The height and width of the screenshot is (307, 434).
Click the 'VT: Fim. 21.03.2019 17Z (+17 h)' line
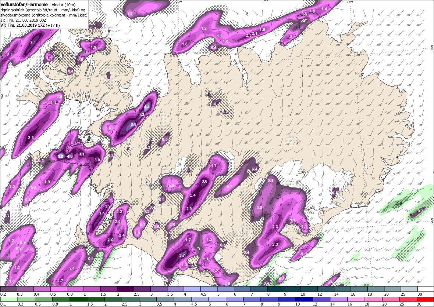click(30, 25)
